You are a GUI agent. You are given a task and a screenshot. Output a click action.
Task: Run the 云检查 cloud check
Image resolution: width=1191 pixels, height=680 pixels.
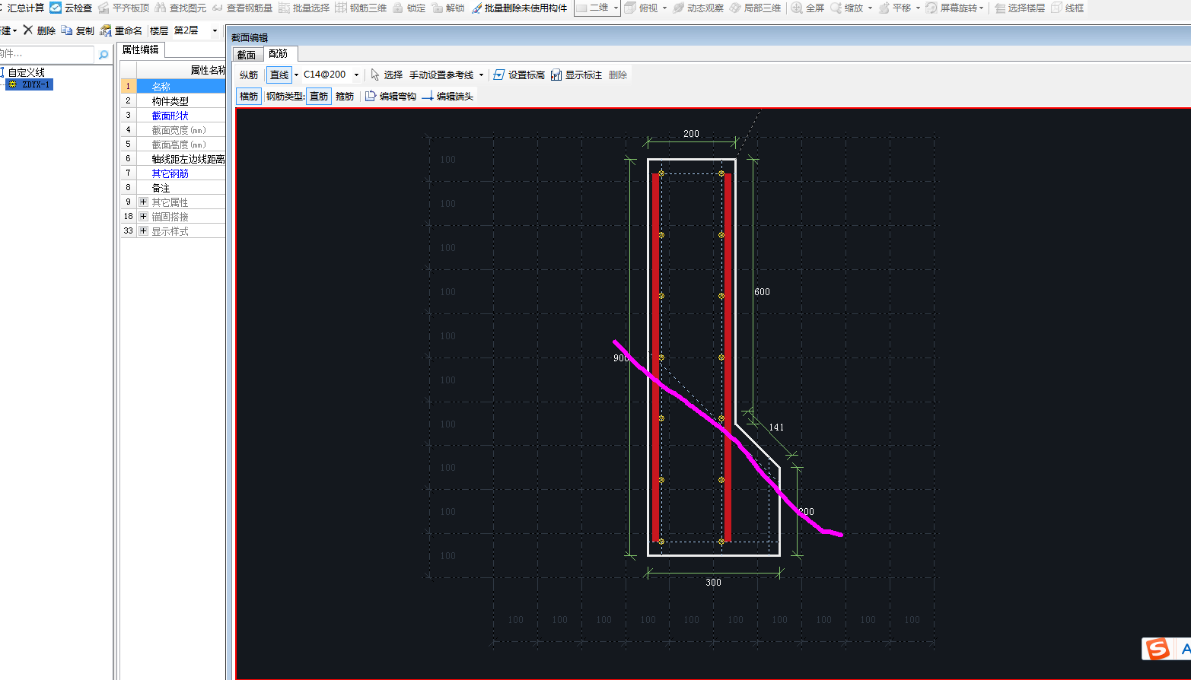pyautogui.click(x=71, y=8)
